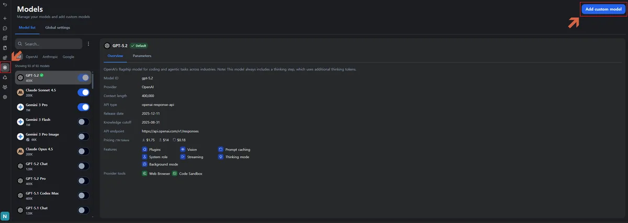Screen dimensions: 628x223
Task: Click the 2025-12-11 release date value
Action: click(152, 113)
